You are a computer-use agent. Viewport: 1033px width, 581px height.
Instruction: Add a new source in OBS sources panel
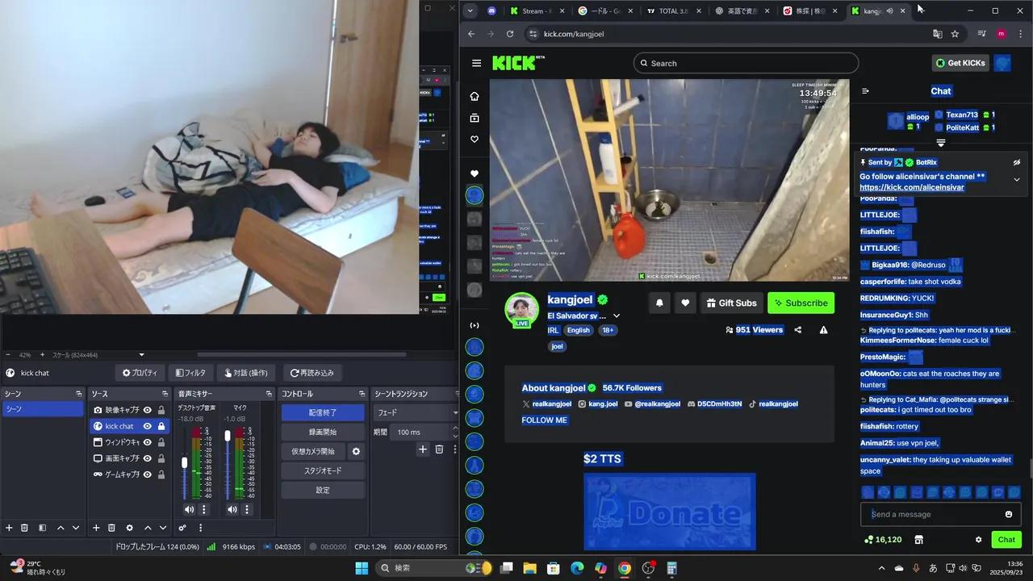point(96,528)
